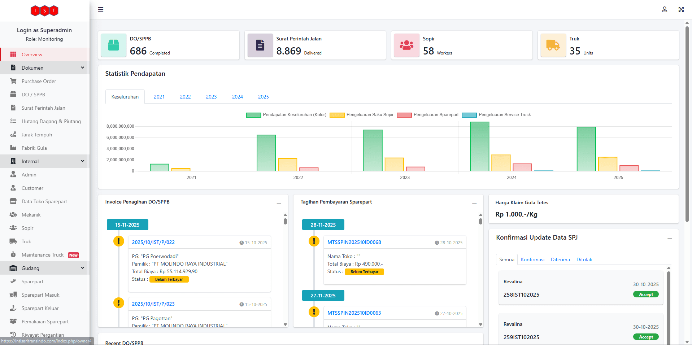Open sparepart bill MTSSPIN202510ID0063

click(354, 313)
